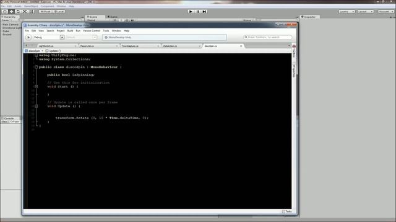This screenshot has width=396, height=222.
Task: Open MonoDevelop Run menu
Action: (x=78, y=31)
